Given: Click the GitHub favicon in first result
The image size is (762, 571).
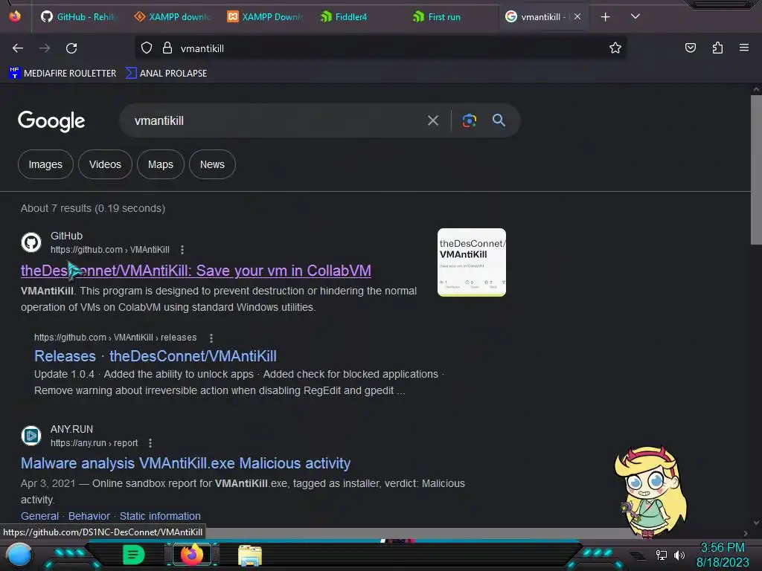Looking at the screenshot, I should [31, 242].
